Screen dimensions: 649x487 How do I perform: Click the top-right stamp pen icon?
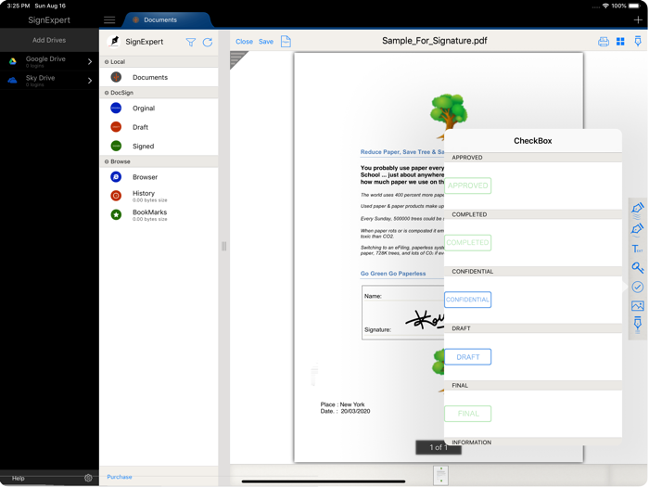638,41
